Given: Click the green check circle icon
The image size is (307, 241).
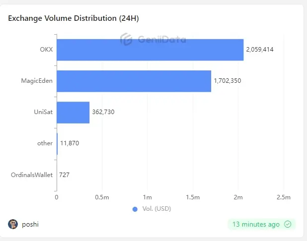Looking at the screenshot, I should [x=288, y=224].
